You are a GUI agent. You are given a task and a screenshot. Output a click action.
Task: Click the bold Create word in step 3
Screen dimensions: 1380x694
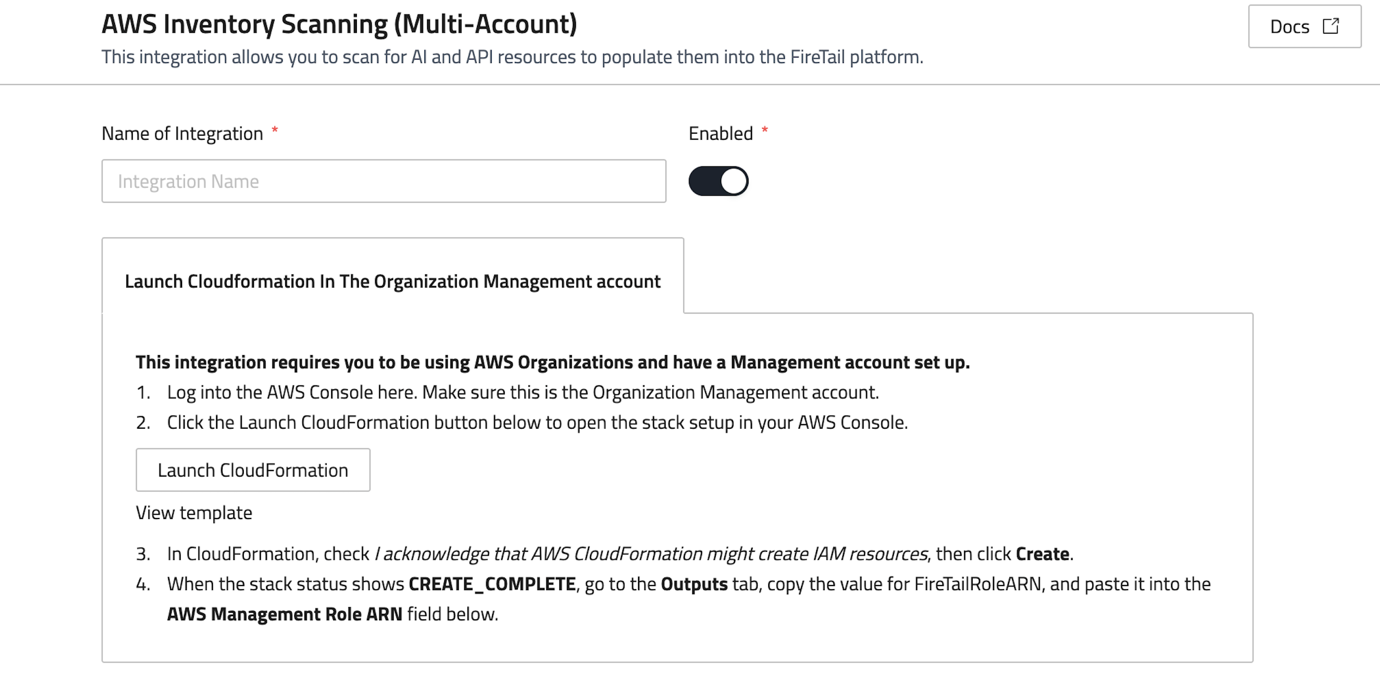[1042, 553]
